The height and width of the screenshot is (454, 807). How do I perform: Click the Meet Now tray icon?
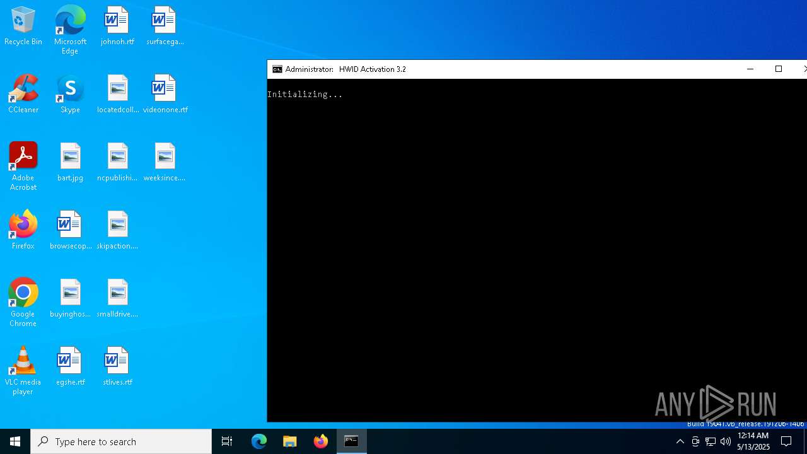click(695, 441)
